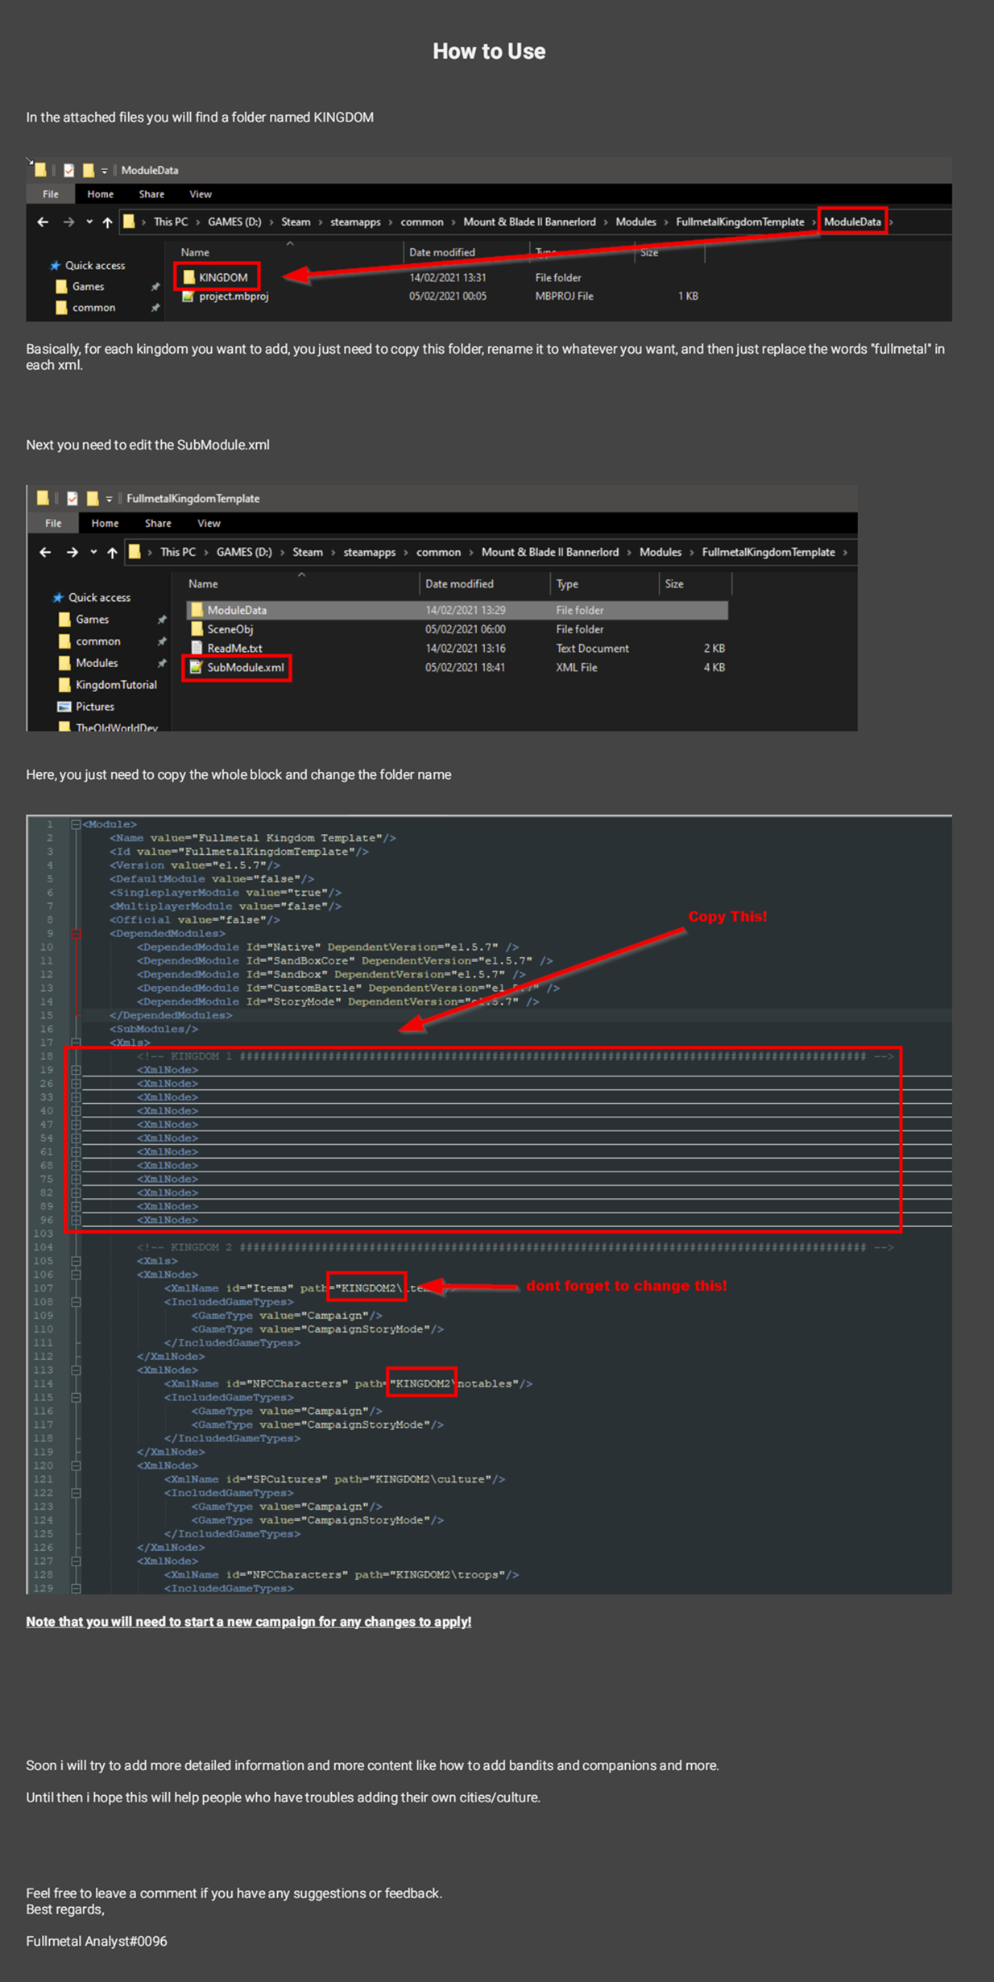The image size is (994, 1982).
Task: Collapse DependedModules fold marker on line 9
Action: point(76,934)
